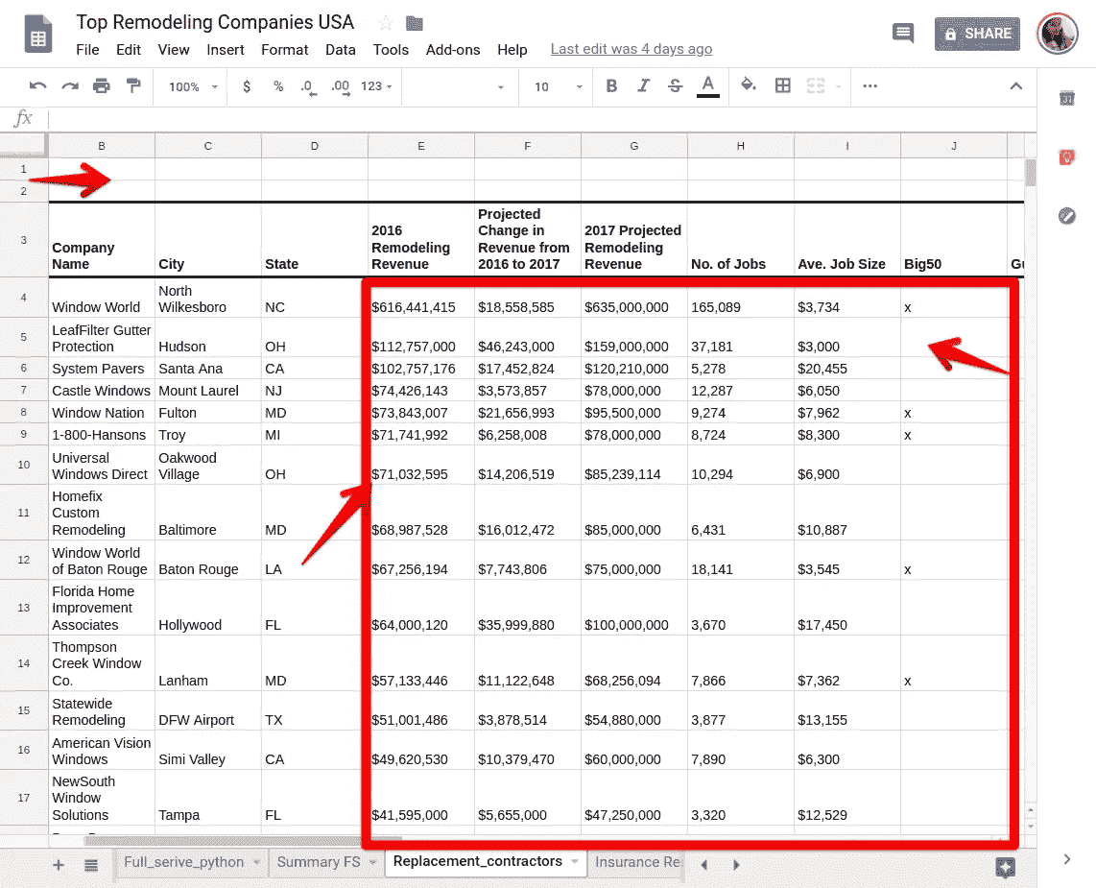Open the font family dropdown

pyautogui.click(x=458, y=86)
